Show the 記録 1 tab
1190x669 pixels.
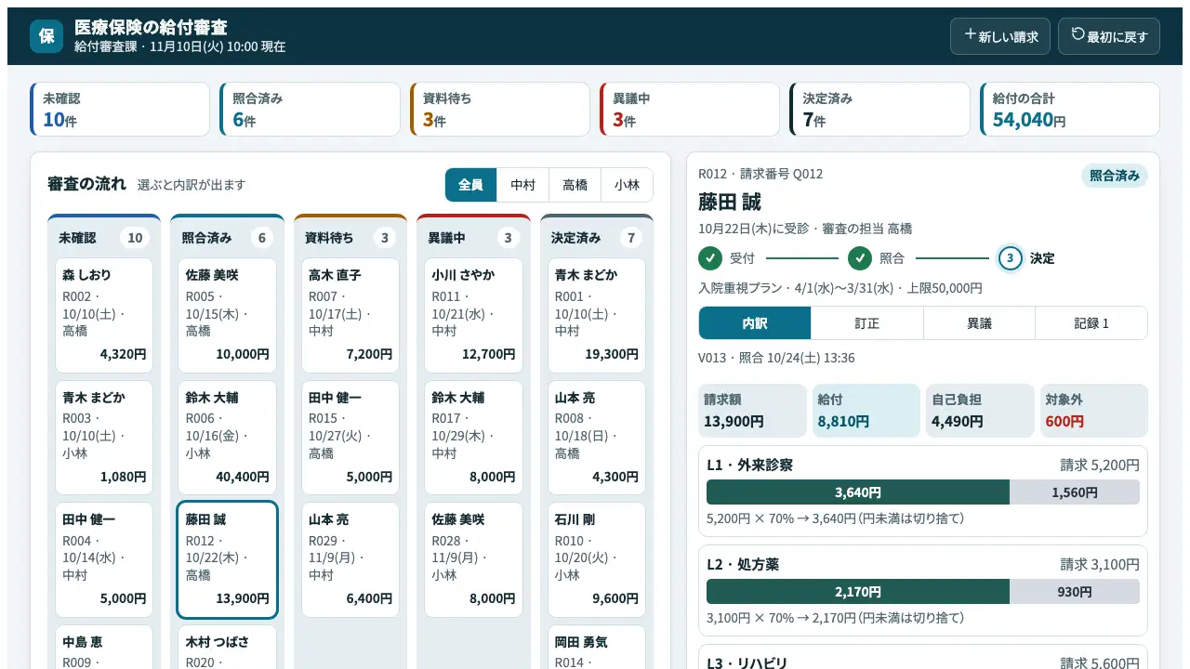coord(1091,323)
